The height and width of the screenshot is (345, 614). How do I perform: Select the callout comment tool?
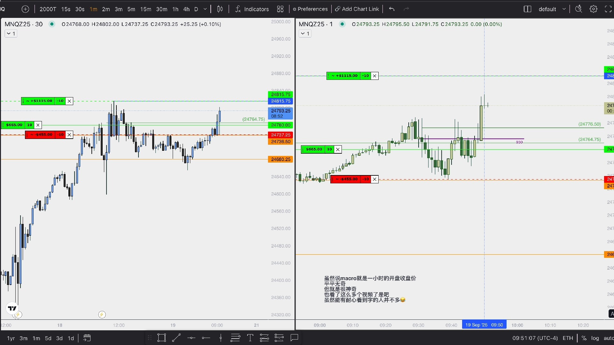point(294,338)
